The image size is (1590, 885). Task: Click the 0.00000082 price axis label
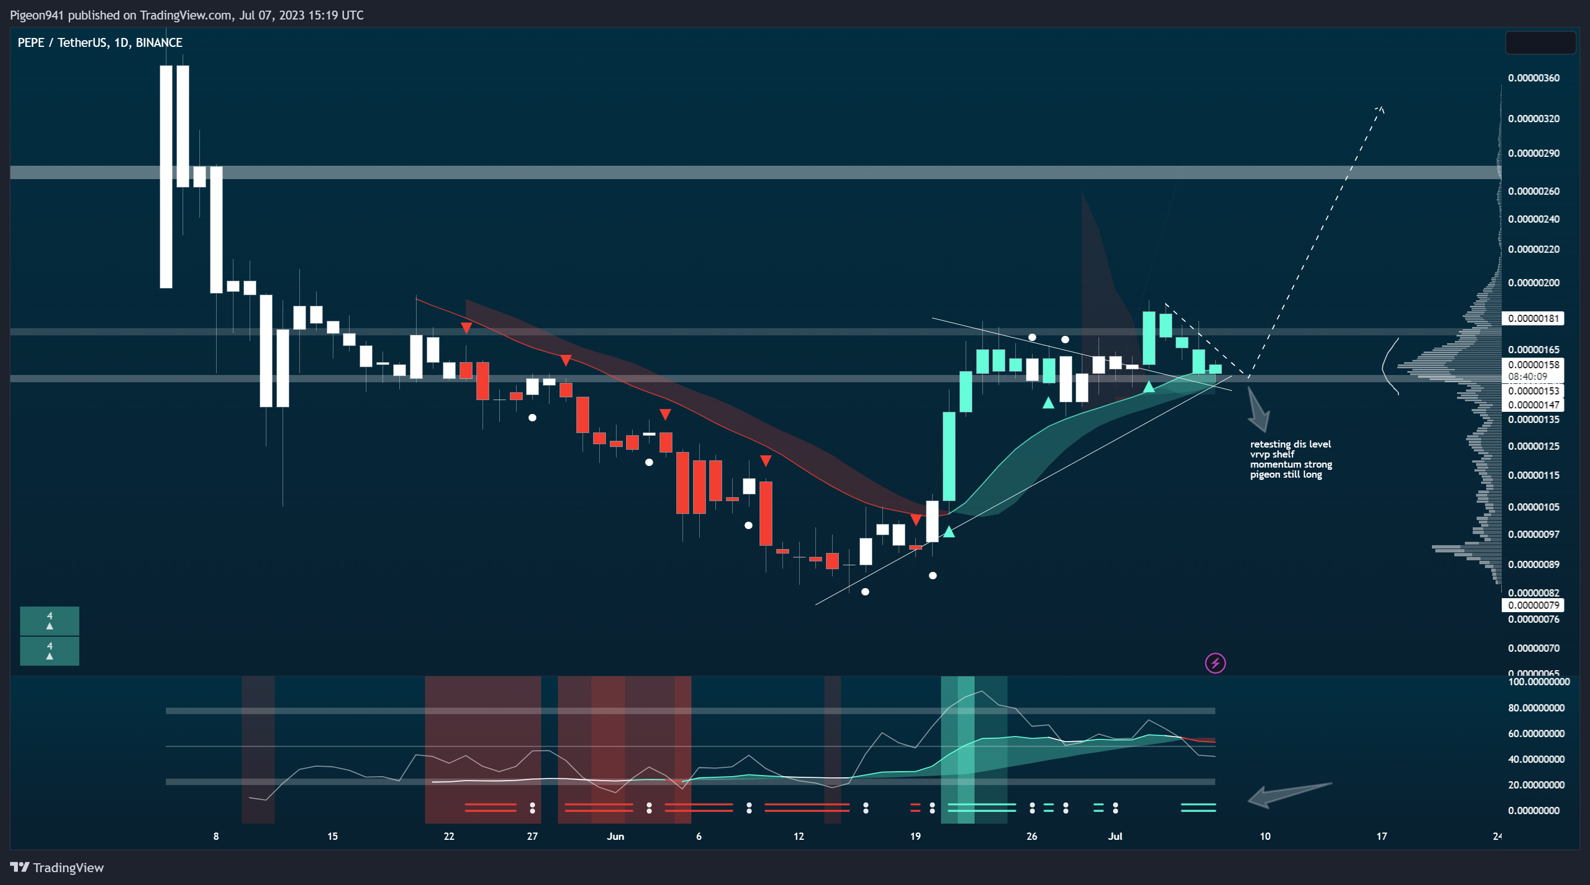pyautogui.click(x=1533, y=593)
